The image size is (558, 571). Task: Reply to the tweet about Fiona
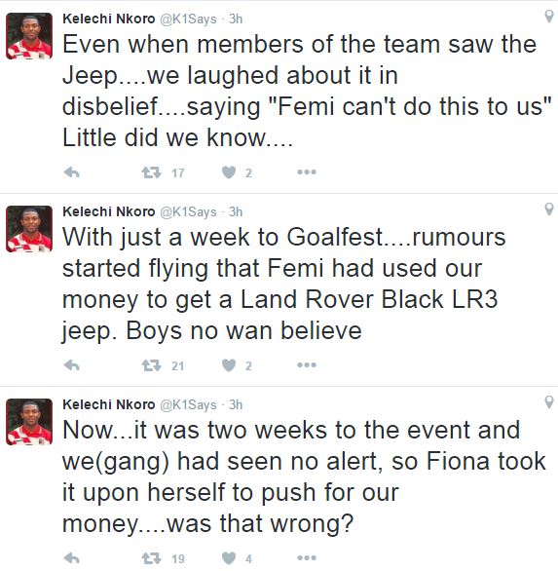72,558
